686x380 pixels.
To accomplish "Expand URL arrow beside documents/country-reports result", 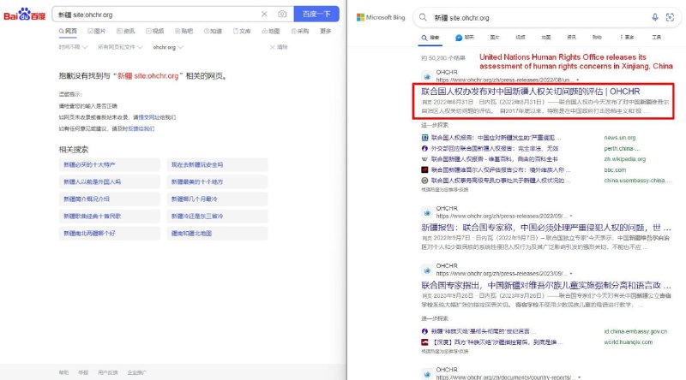I will point(580,377).
